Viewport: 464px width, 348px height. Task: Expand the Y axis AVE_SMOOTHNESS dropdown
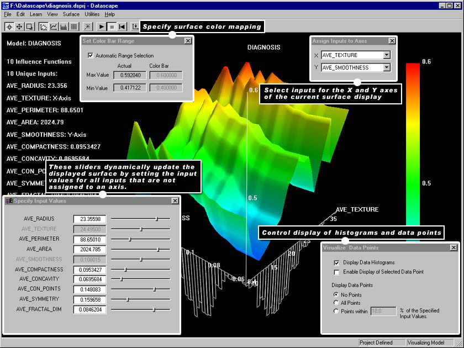tap(387, 68)
